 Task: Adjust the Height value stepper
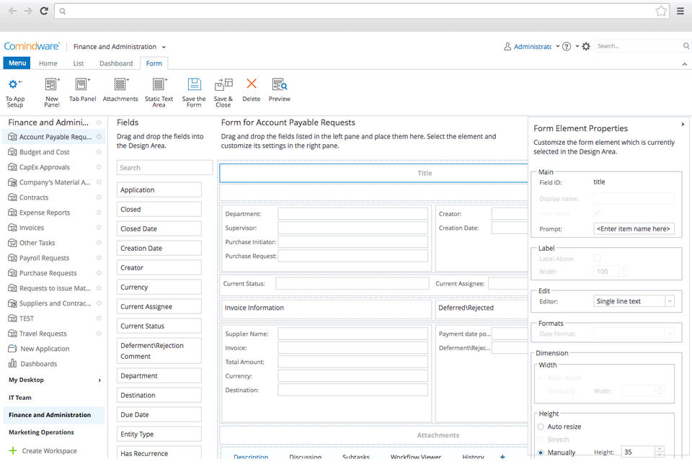coord(660,452)
